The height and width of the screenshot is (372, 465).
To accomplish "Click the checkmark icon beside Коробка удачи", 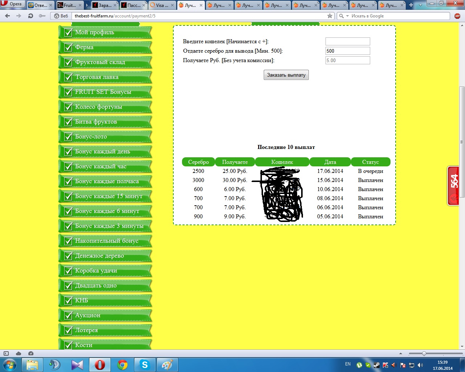I will 68,271.
